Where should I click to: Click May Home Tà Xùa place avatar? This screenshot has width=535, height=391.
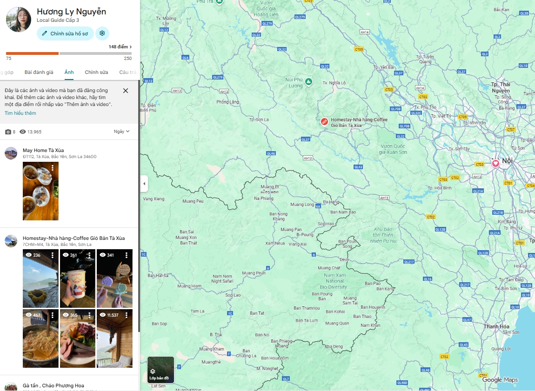pos(11,153)
